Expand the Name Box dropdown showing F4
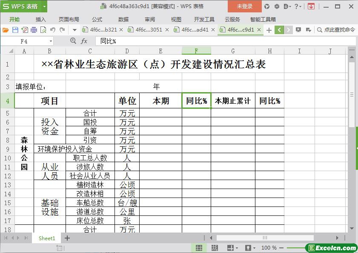The image size is (358, 253). 51,41
